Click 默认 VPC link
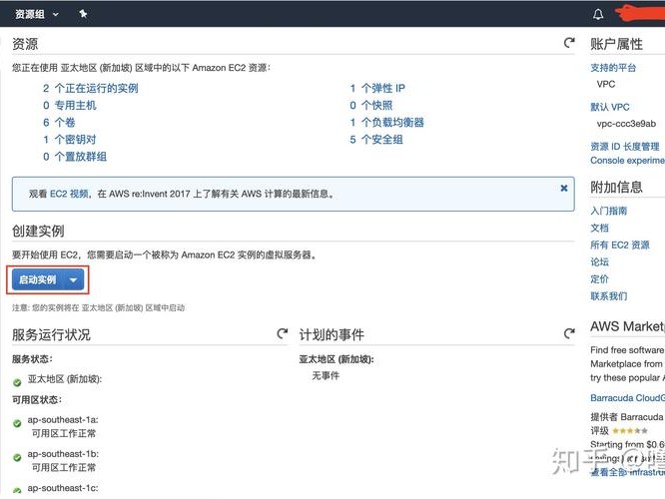This screenshot has width=665, height=499. (x=610, y=107)
